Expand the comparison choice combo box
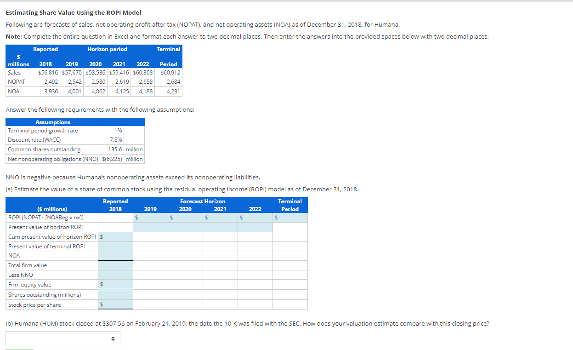 [x=62, y=339]
